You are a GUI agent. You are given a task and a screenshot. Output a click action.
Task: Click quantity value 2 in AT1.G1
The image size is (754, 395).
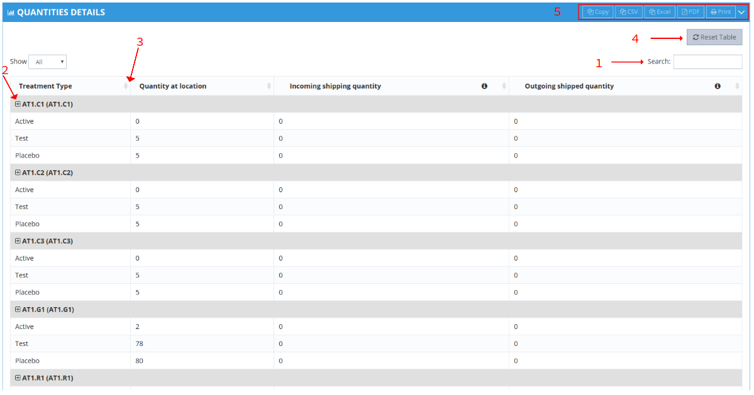click(138, 327)
